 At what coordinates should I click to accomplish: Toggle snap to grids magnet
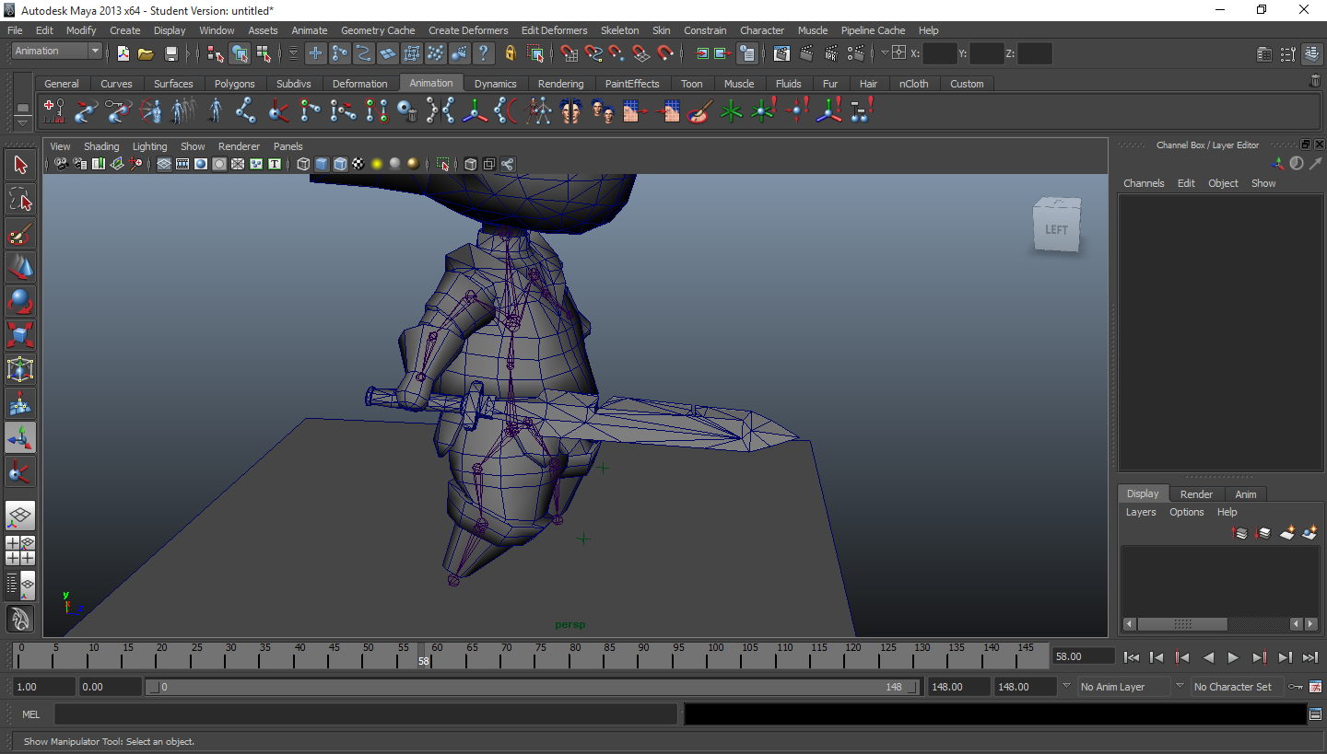(570, 52)
